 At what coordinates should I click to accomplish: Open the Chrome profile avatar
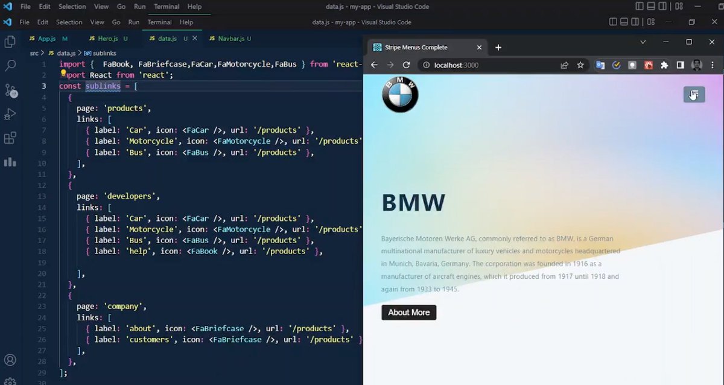697,65
